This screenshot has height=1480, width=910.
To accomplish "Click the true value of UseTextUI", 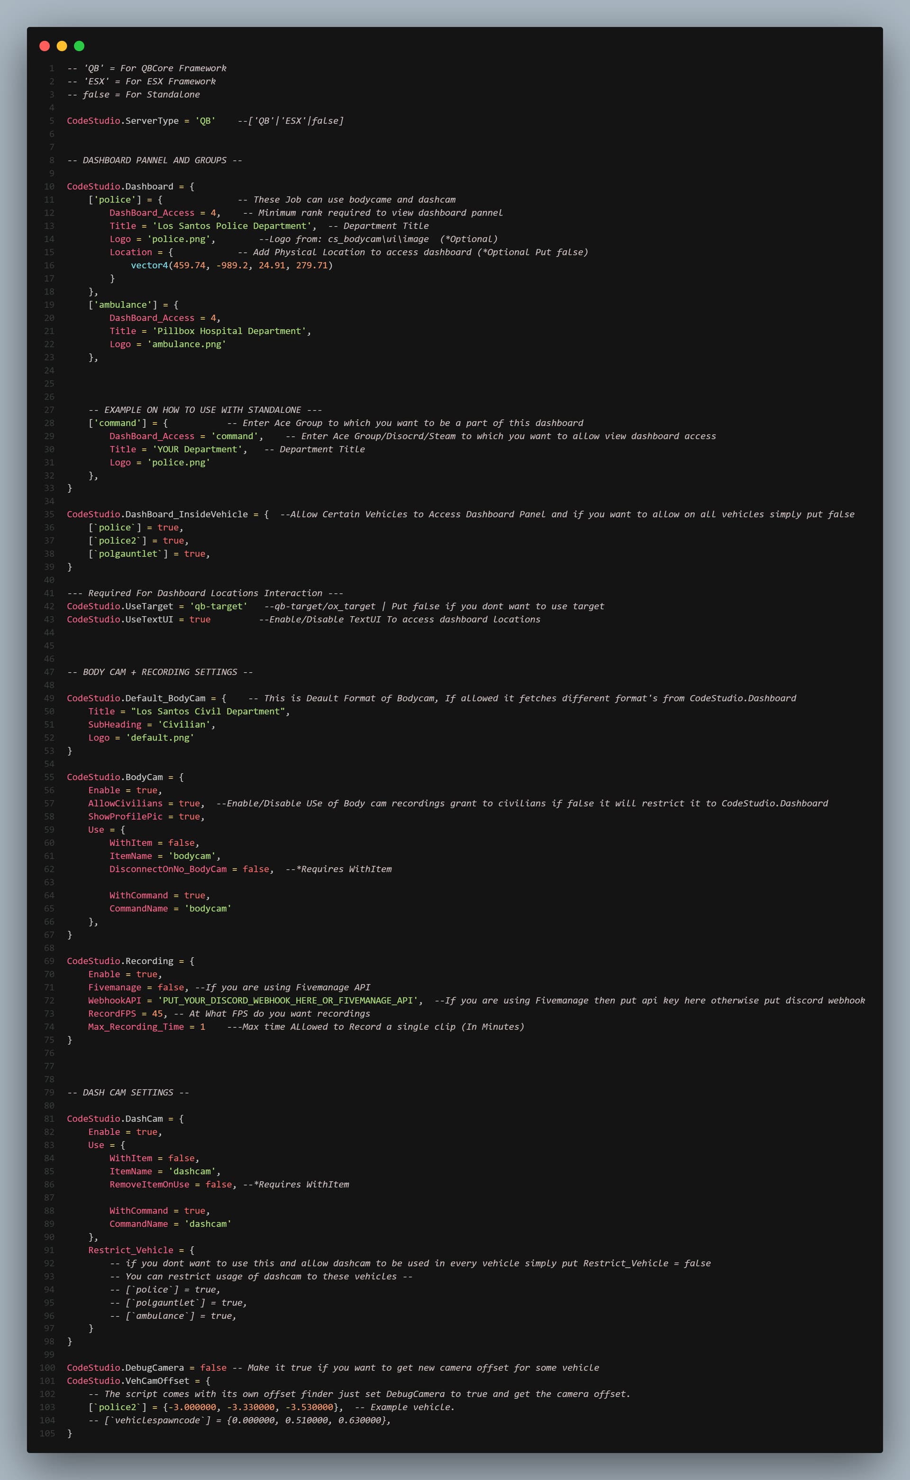I will tap(200, 620).
